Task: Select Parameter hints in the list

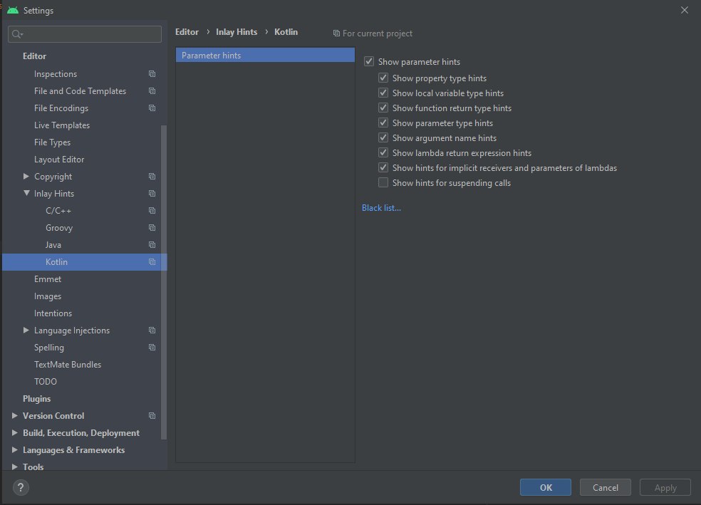Action: pos(265,56)
